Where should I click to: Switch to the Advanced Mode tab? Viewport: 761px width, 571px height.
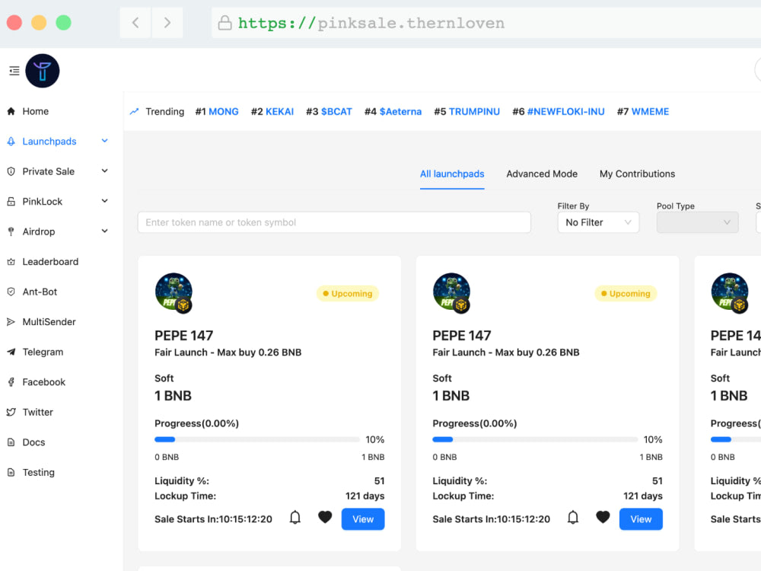click(542, 174)
